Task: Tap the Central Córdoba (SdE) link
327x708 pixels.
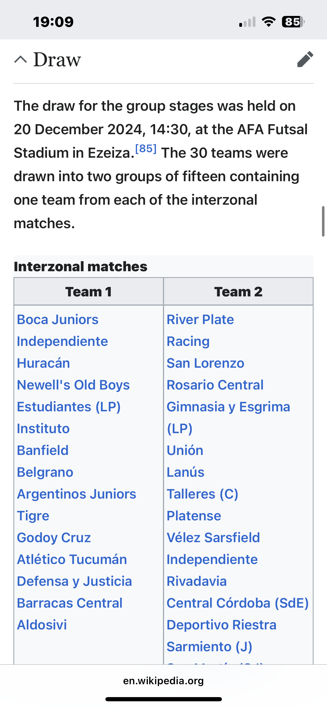Action: (x=238, y=603)
